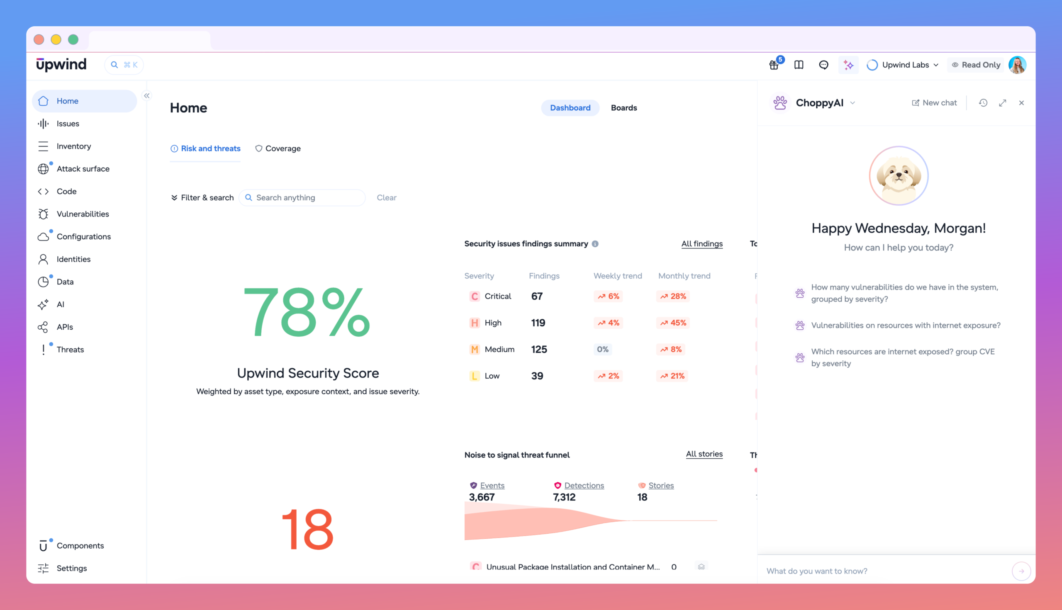Click the Search anything filter field
Image resolution: width=1062 pixels, height=610 pixels.
point(302,198)
